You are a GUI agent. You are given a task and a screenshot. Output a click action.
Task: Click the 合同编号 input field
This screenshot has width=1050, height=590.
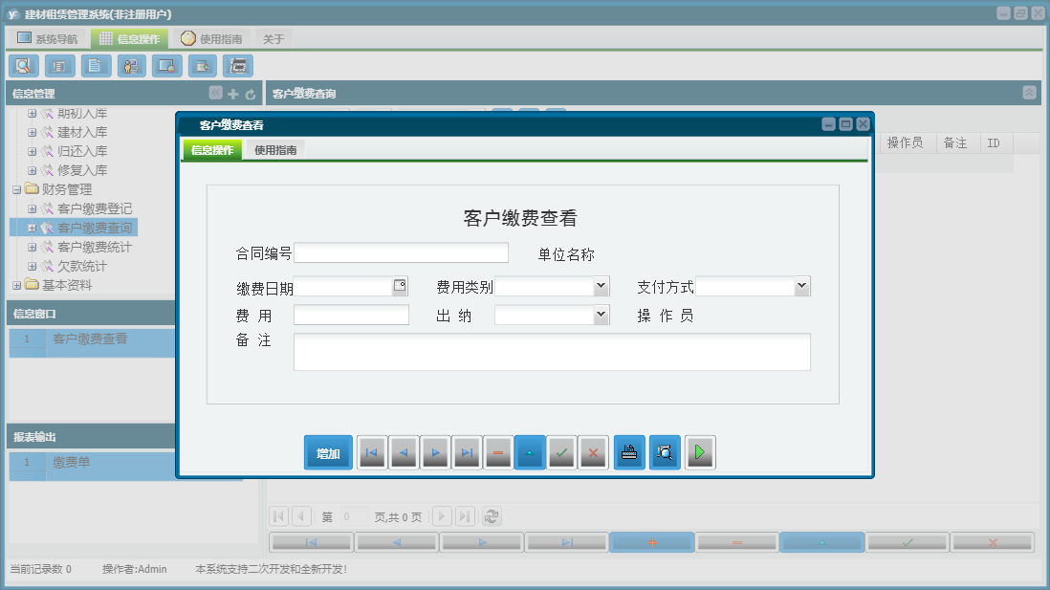click(401, 253)
